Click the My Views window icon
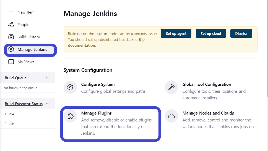Viewport: 268px width, 151px height. [x=11, y=62]
